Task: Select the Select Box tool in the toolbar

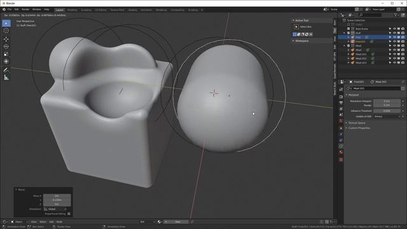Action: (x=6, y=23)
